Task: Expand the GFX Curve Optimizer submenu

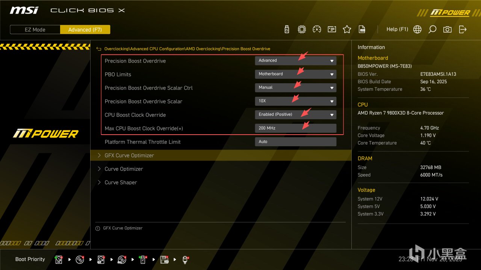Action: click(221, 155)
